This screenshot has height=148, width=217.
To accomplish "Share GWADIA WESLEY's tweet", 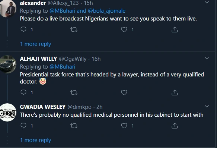I will 175,126.
